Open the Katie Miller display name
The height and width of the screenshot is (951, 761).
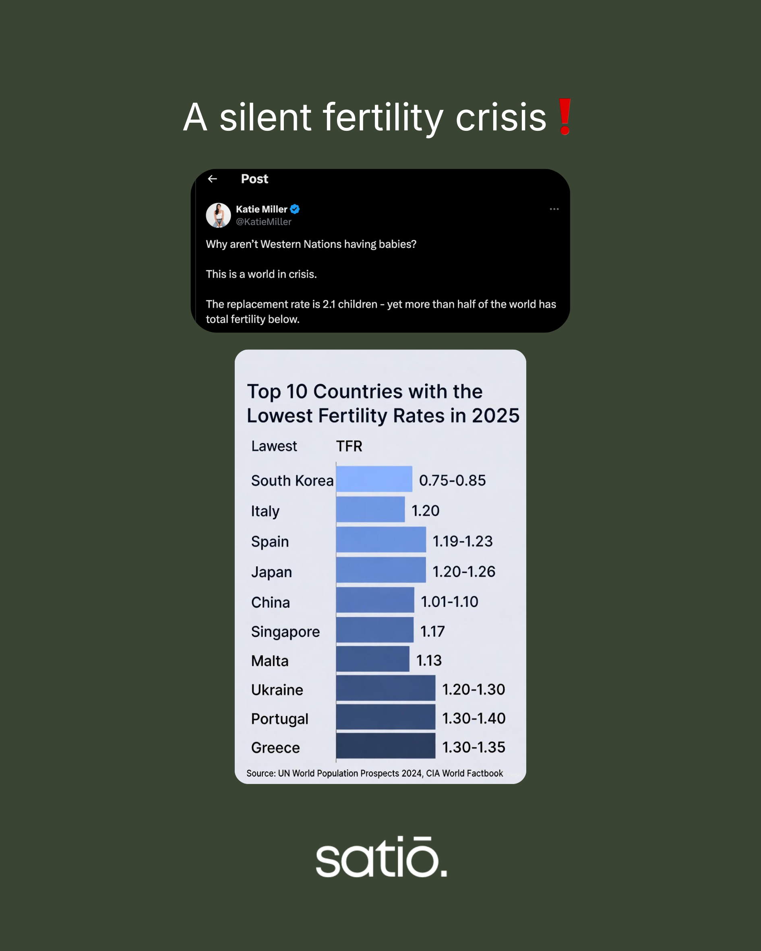pos(261,209)
